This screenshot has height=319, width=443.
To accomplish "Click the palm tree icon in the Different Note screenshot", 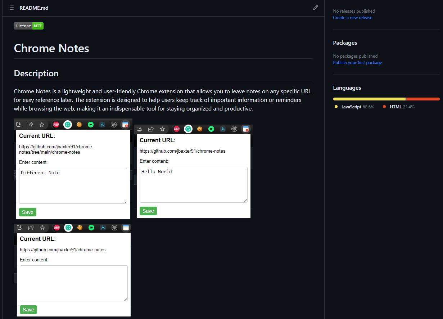I will [114, 125].
